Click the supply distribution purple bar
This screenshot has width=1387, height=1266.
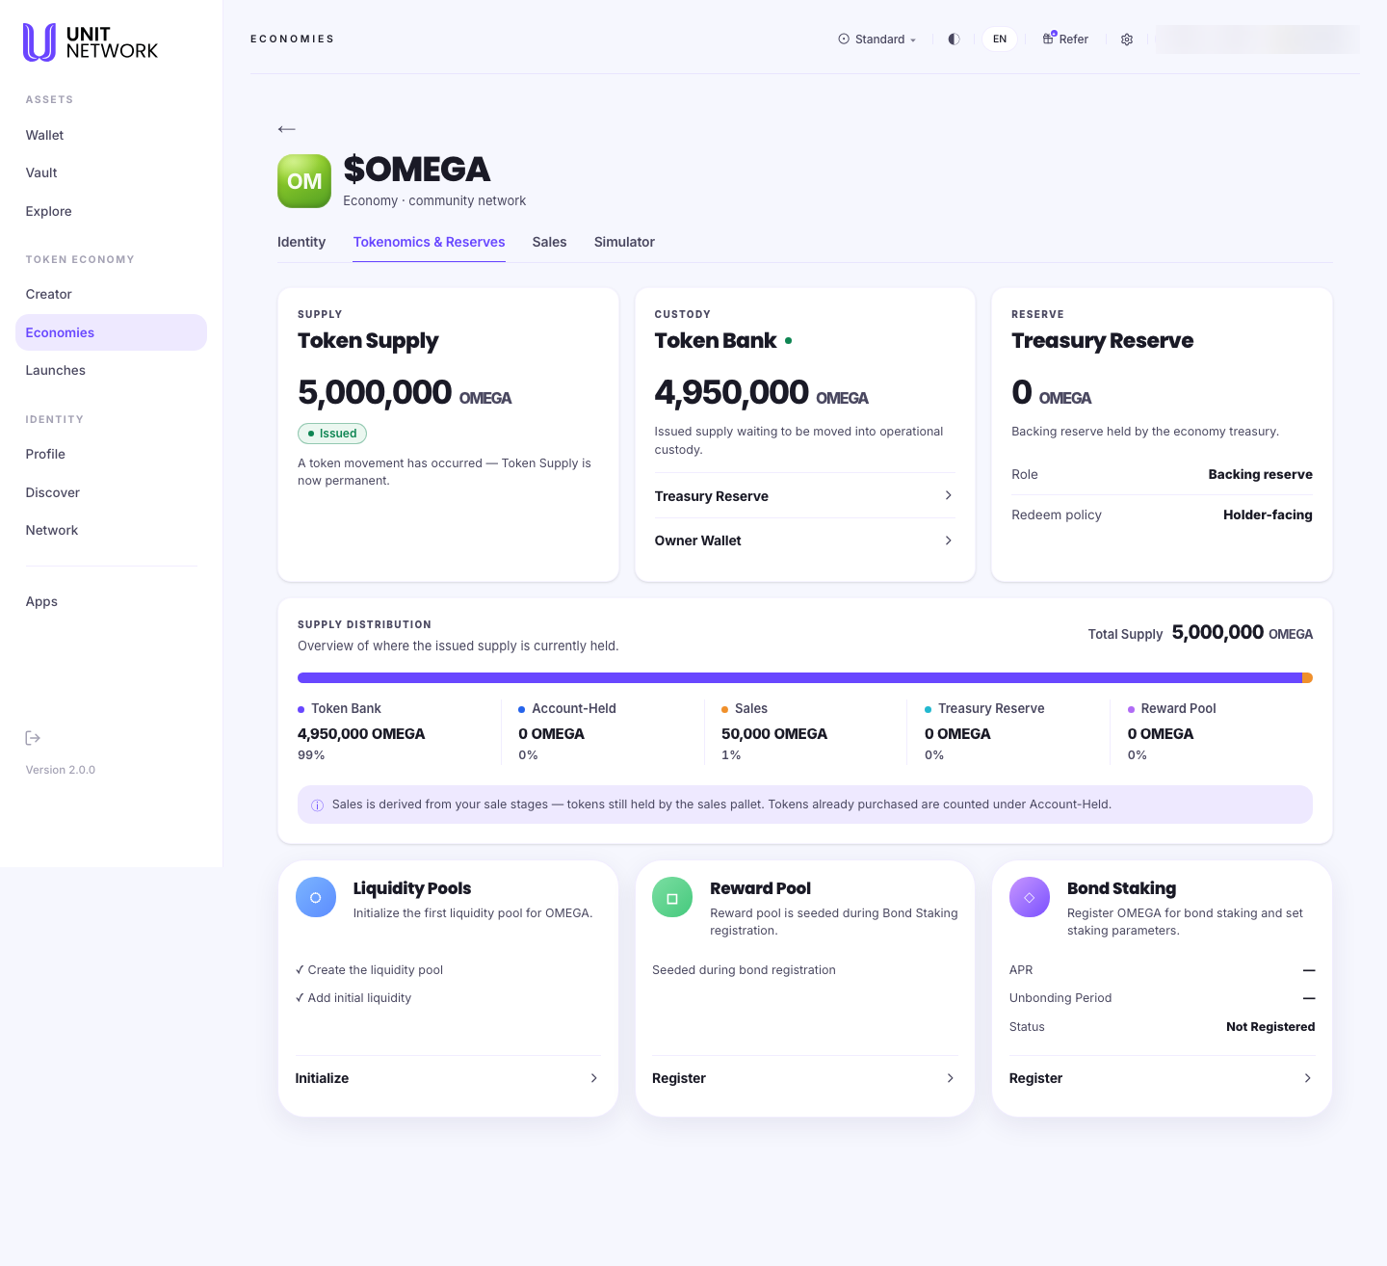pos(799,678)
